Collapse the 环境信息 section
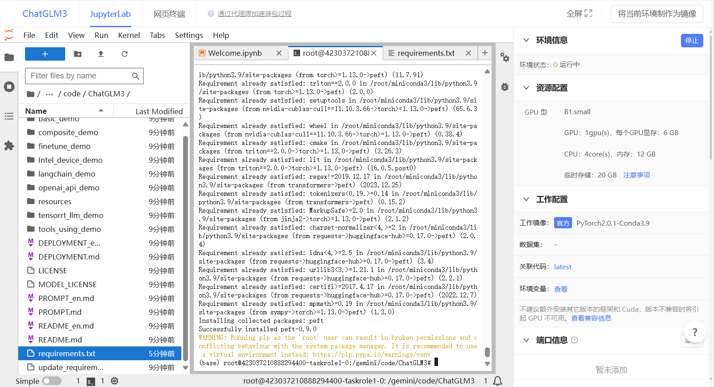The height and width of the screenshot is (387, 714). [x=526, y=40]
